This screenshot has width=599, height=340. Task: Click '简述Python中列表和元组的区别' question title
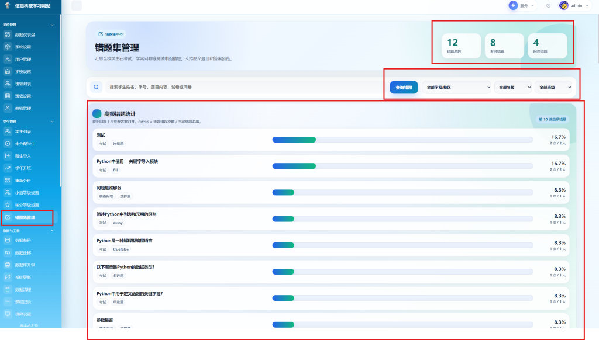[126, 214]
